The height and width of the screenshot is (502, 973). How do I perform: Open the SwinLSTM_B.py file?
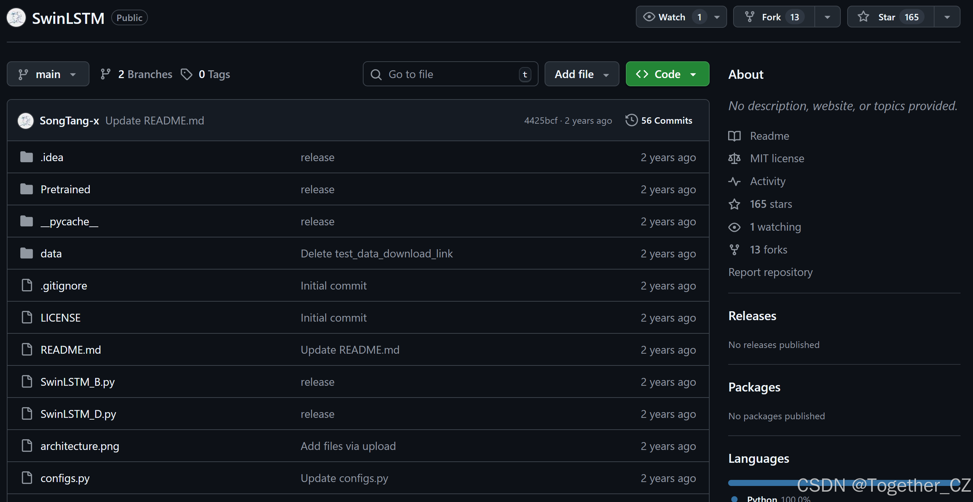pos(77,382)
